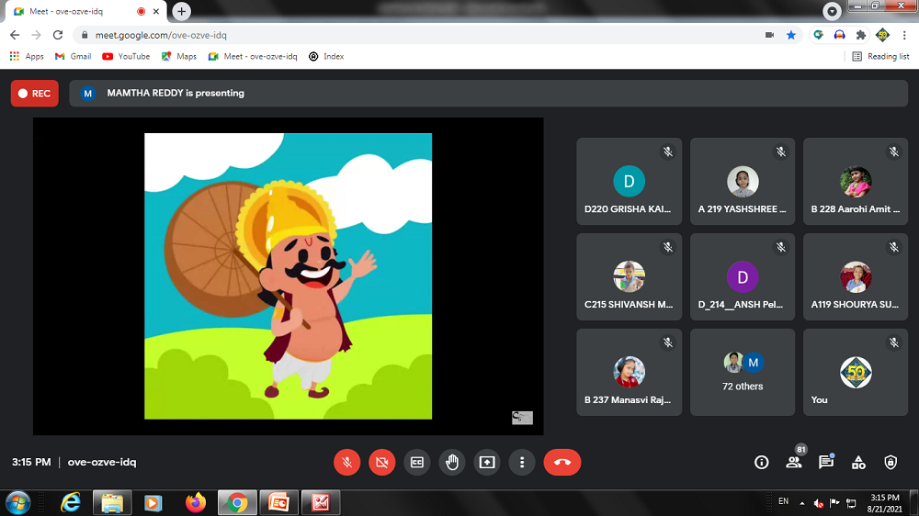Show everyone list with 81 badge
Image resolution: width=919 pixels, height=516 pixels.
click(x=793, y=463)
